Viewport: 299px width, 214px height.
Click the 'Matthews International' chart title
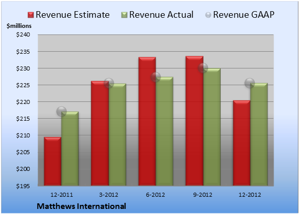tap(81, 206)
